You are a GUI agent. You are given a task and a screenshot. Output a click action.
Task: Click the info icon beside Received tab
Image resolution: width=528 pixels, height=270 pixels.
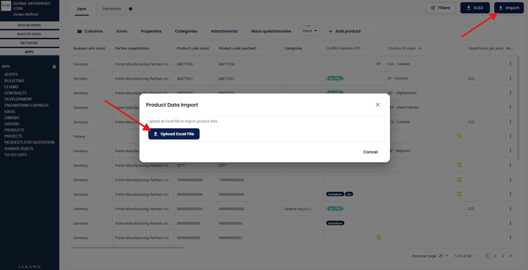pyautogui.click(x=131, y=9)
